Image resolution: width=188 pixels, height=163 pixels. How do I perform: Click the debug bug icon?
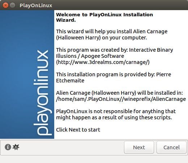pos(16,147)
